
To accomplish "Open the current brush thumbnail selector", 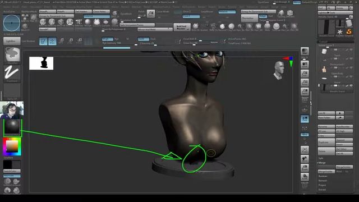I will click(x=12, y=55).
